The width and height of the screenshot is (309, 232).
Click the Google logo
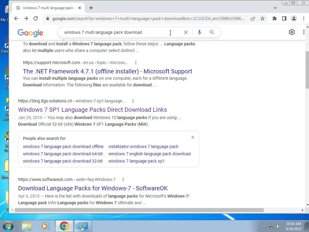pos(30,33)
